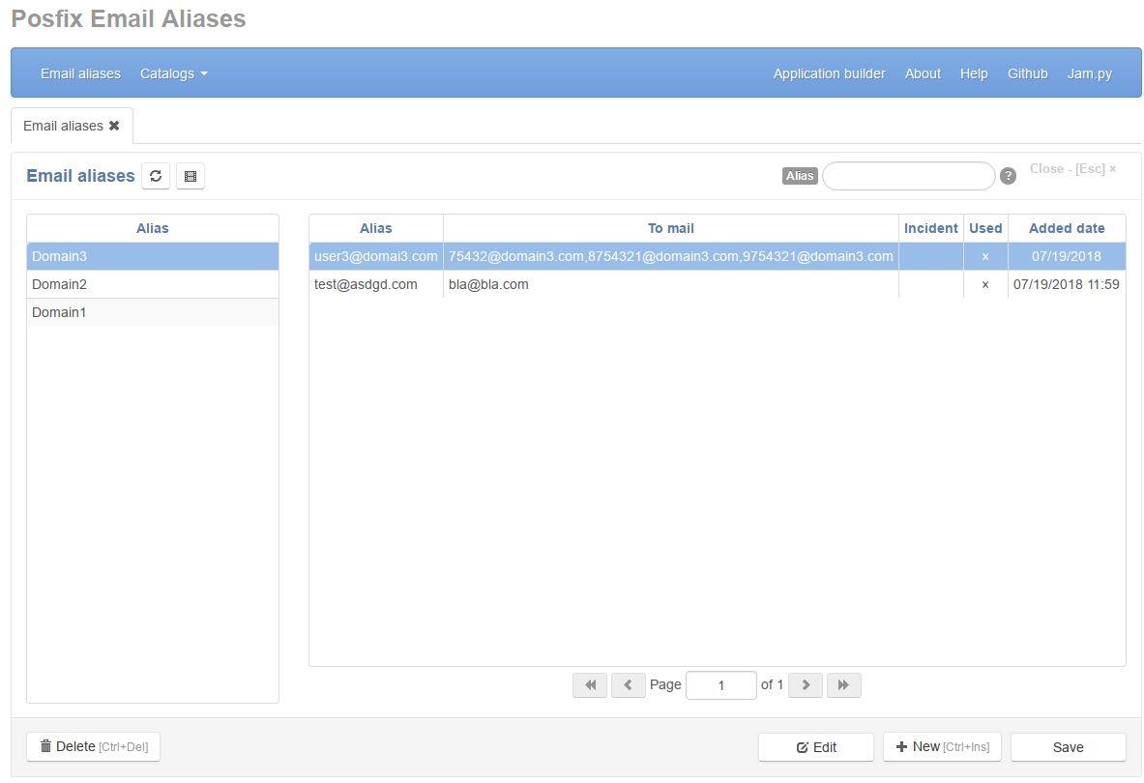Click Close - [Esc] link
Screen dimensions: 1144x783
point(1072,168)
